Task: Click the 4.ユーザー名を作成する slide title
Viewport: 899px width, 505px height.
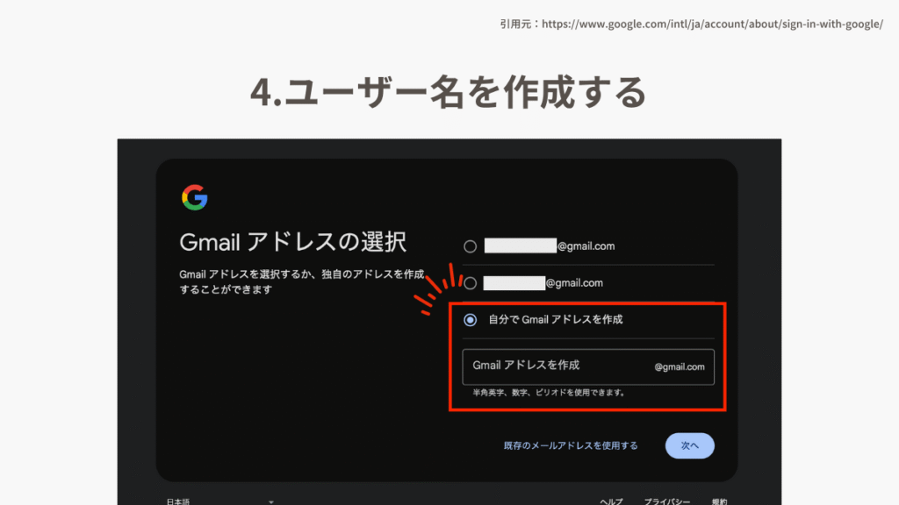Action: point(449,91)
